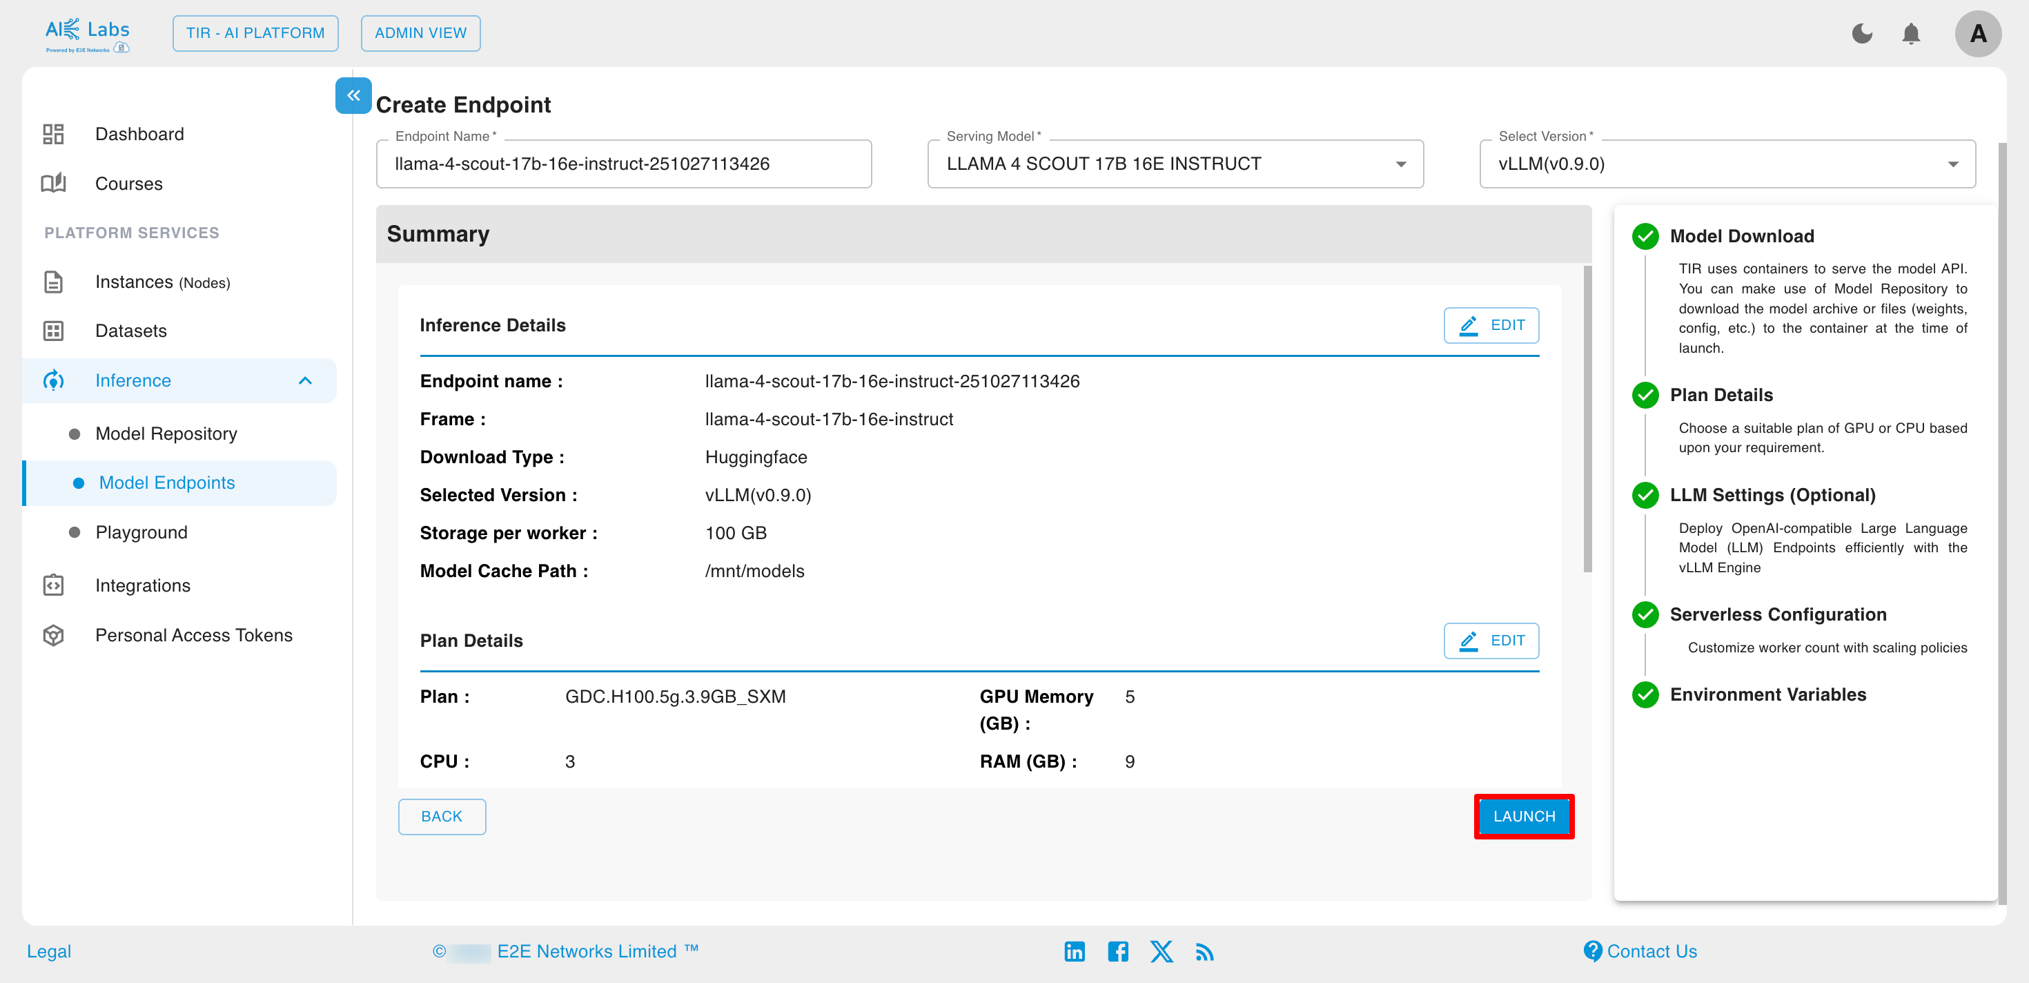
Task: Click the Personal Access Tokens cube icon
Action: tap(54, 635)
